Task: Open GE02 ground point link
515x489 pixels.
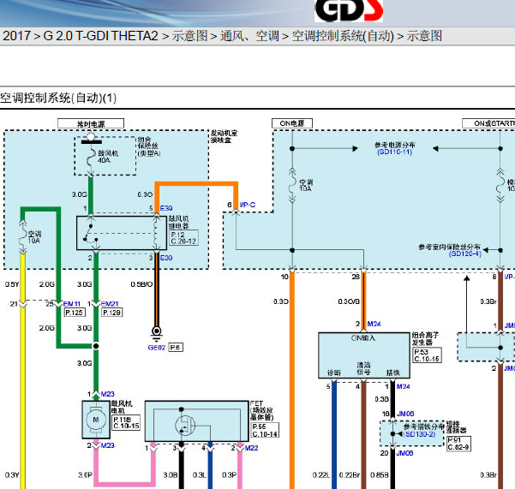Action: click(156, 348)
